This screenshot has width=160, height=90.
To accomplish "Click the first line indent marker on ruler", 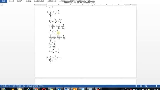I will click(x=47, y=4).
